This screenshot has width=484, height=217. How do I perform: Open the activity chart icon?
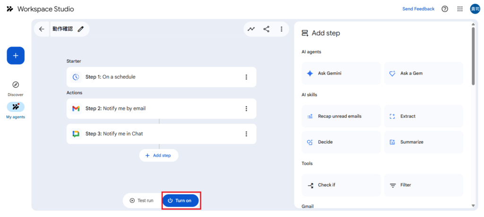click(251, 29)
